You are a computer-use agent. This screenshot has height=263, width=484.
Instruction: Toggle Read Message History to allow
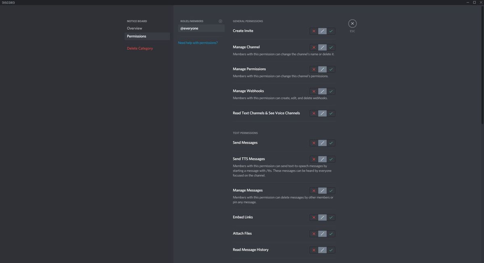click(331, 250)
